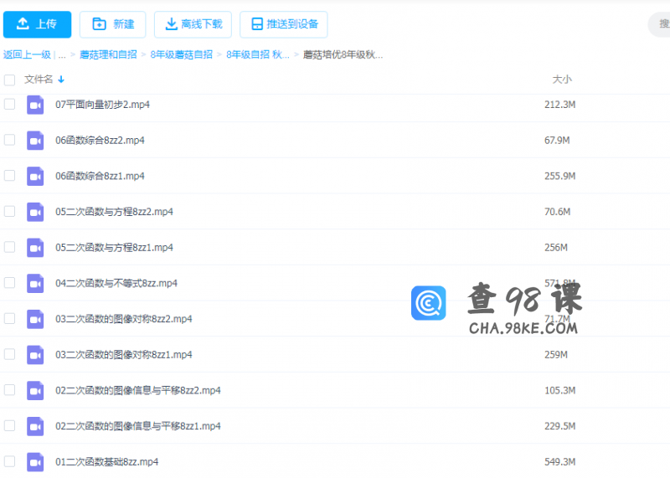The width and height of the screenshot is (670, 478).
Task: Open file 06函数综合8zz1.mp4
Action: coord(100,176)
